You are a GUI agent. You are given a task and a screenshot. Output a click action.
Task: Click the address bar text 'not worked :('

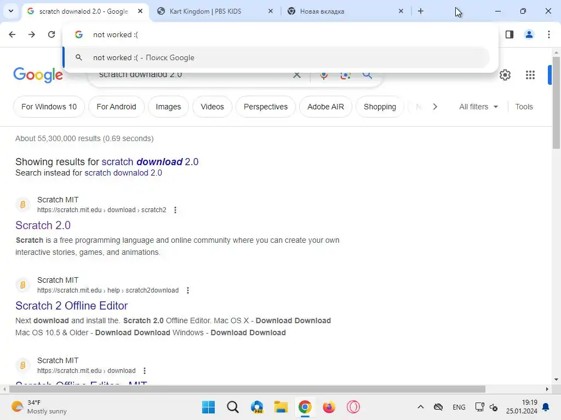[116, 34]
